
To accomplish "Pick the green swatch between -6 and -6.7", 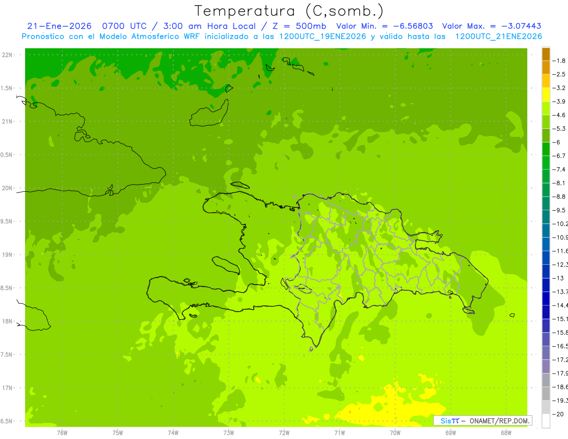I will (x=546, y=149).
